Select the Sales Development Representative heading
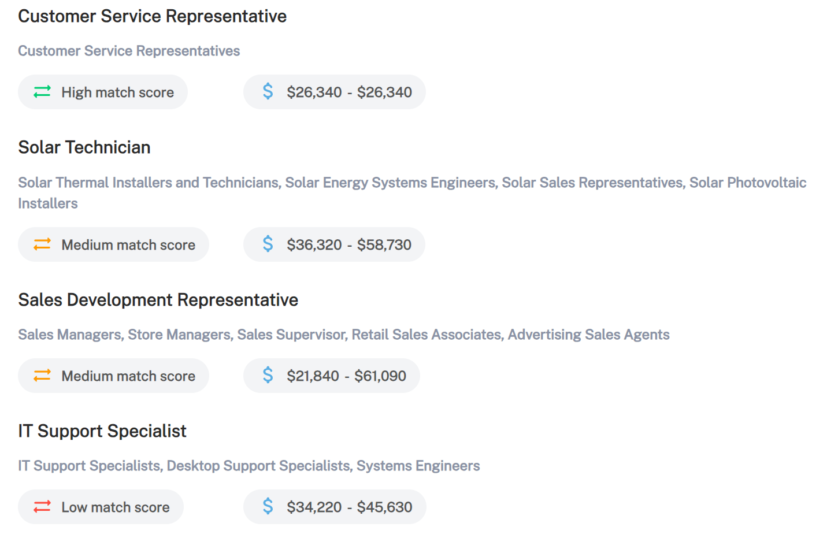This screenshot has width=827, height=538. (158, 300)
